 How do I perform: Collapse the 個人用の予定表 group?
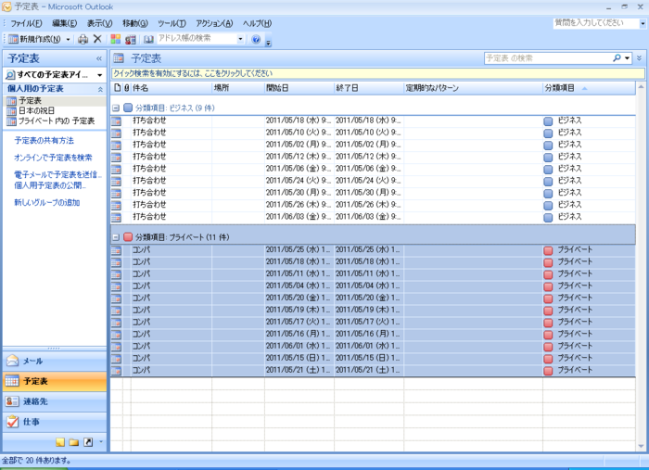point(100,89)
